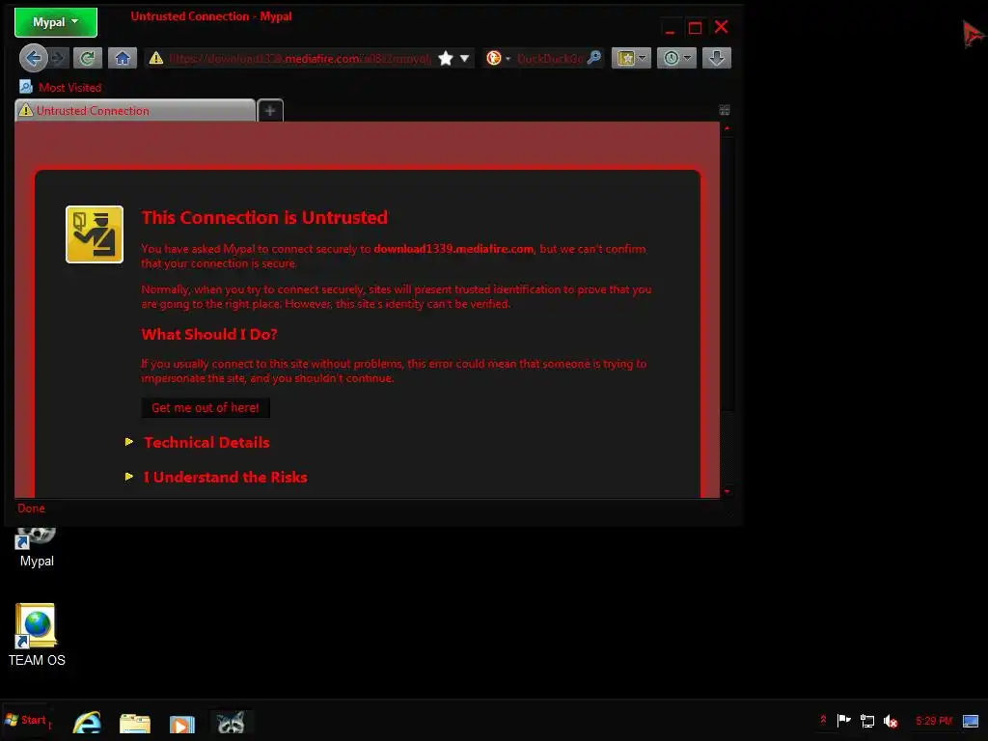Bookmark this page with the star icon
988x741 pixels.
tap(446, 59)
